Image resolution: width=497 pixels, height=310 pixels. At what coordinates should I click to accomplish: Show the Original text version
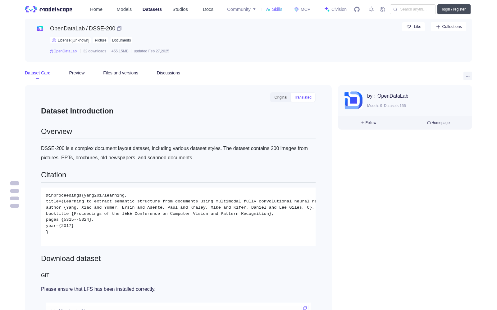[281, 97]
